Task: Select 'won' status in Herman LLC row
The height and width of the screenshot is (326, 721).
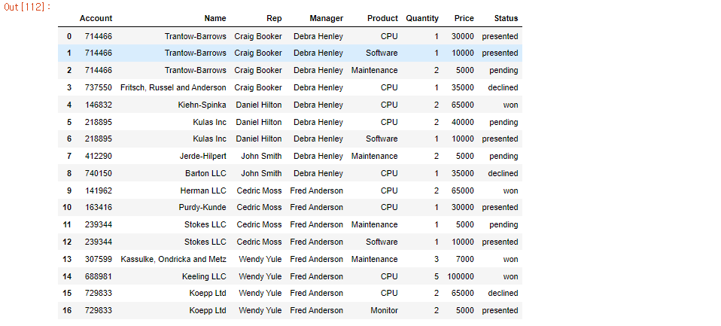Action: pos(510,190)
